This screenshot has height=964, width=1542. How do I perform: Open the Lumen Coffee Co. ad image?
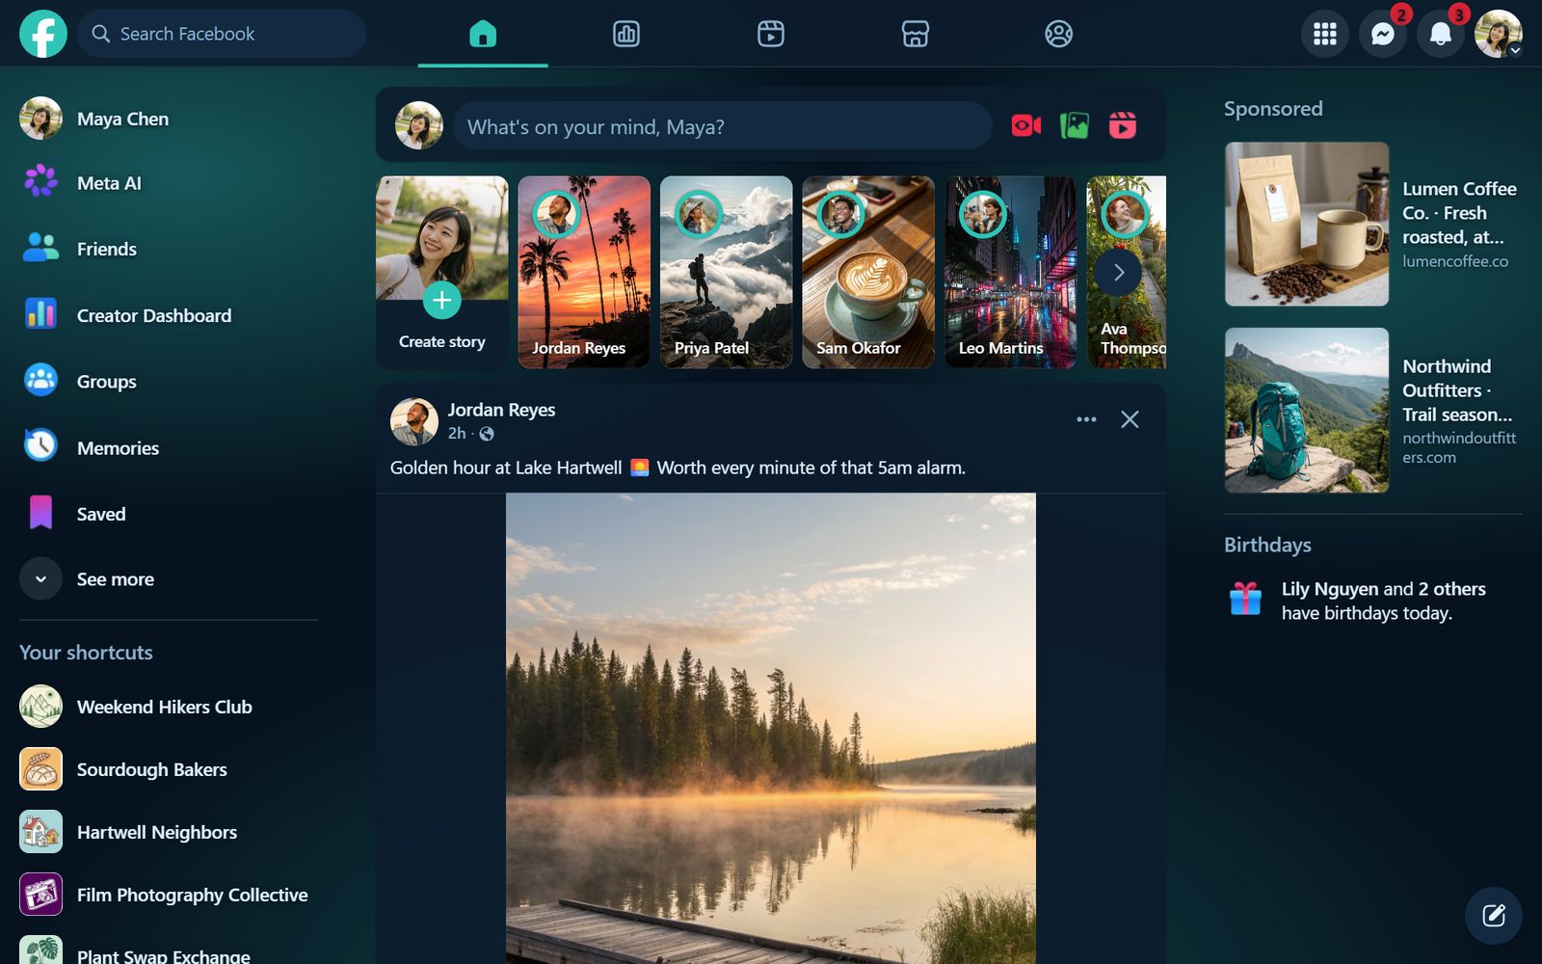point(1307,225)
